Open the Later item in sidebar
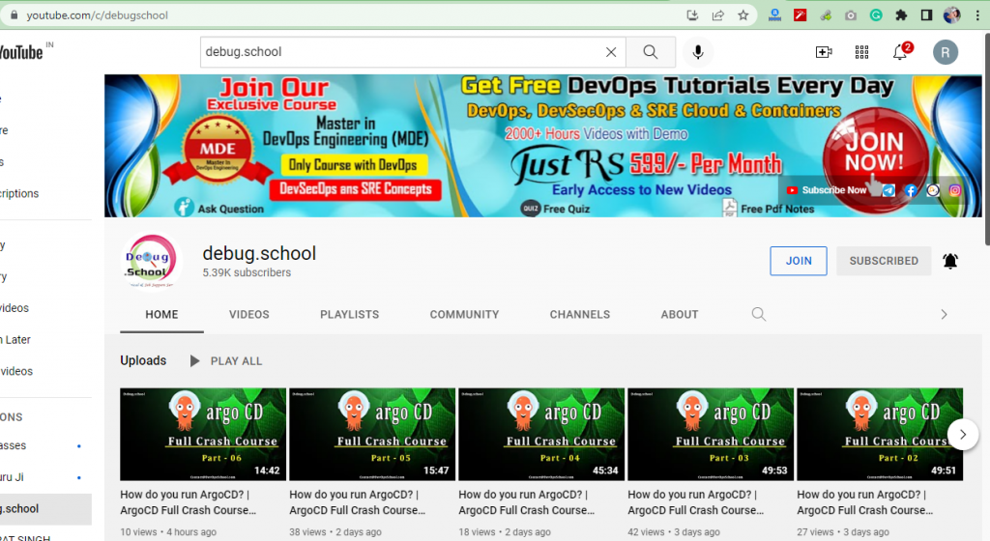This screenshot has height=541, width=990. pos(15,340)
